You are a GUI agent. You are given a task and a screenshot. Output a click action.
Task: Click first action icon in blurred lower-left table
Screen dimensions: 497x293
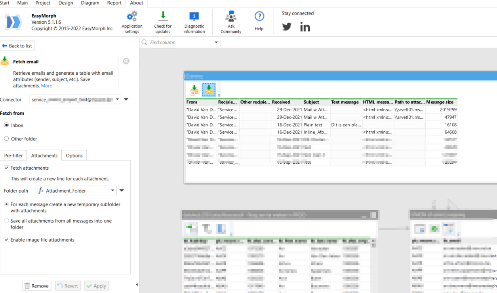coord(192,228)
